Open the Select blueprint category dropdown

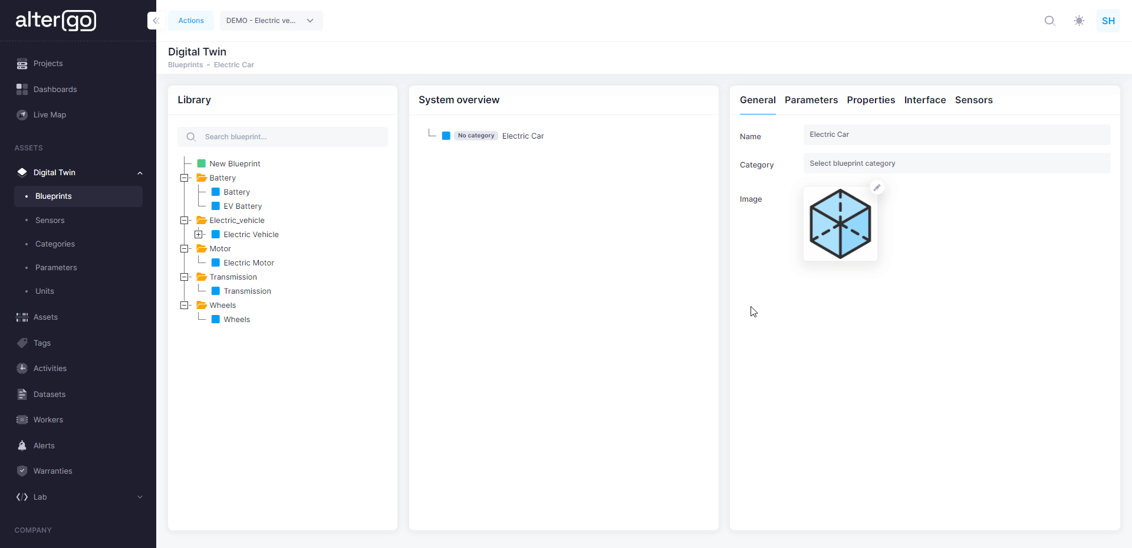click(x=956, y=163)
